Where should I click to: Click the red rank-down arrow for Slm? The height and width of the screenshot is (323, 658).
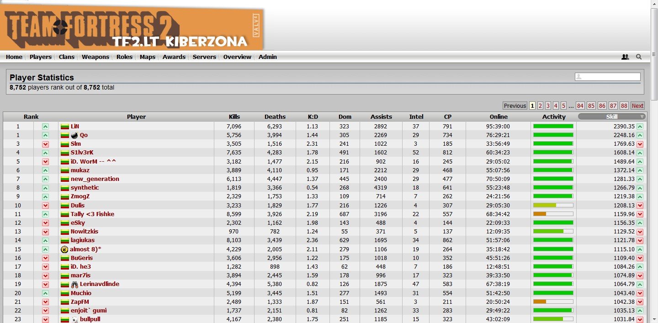point(45,144)
